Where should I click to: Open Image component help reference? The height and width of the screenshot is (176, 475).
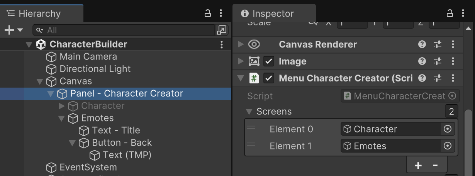pos(422,61)
